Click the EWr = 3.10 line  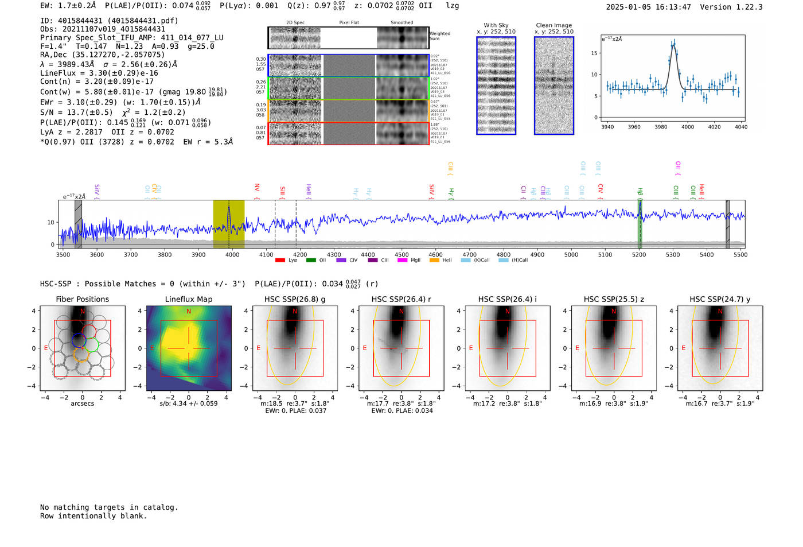click(x=120, y=102)
